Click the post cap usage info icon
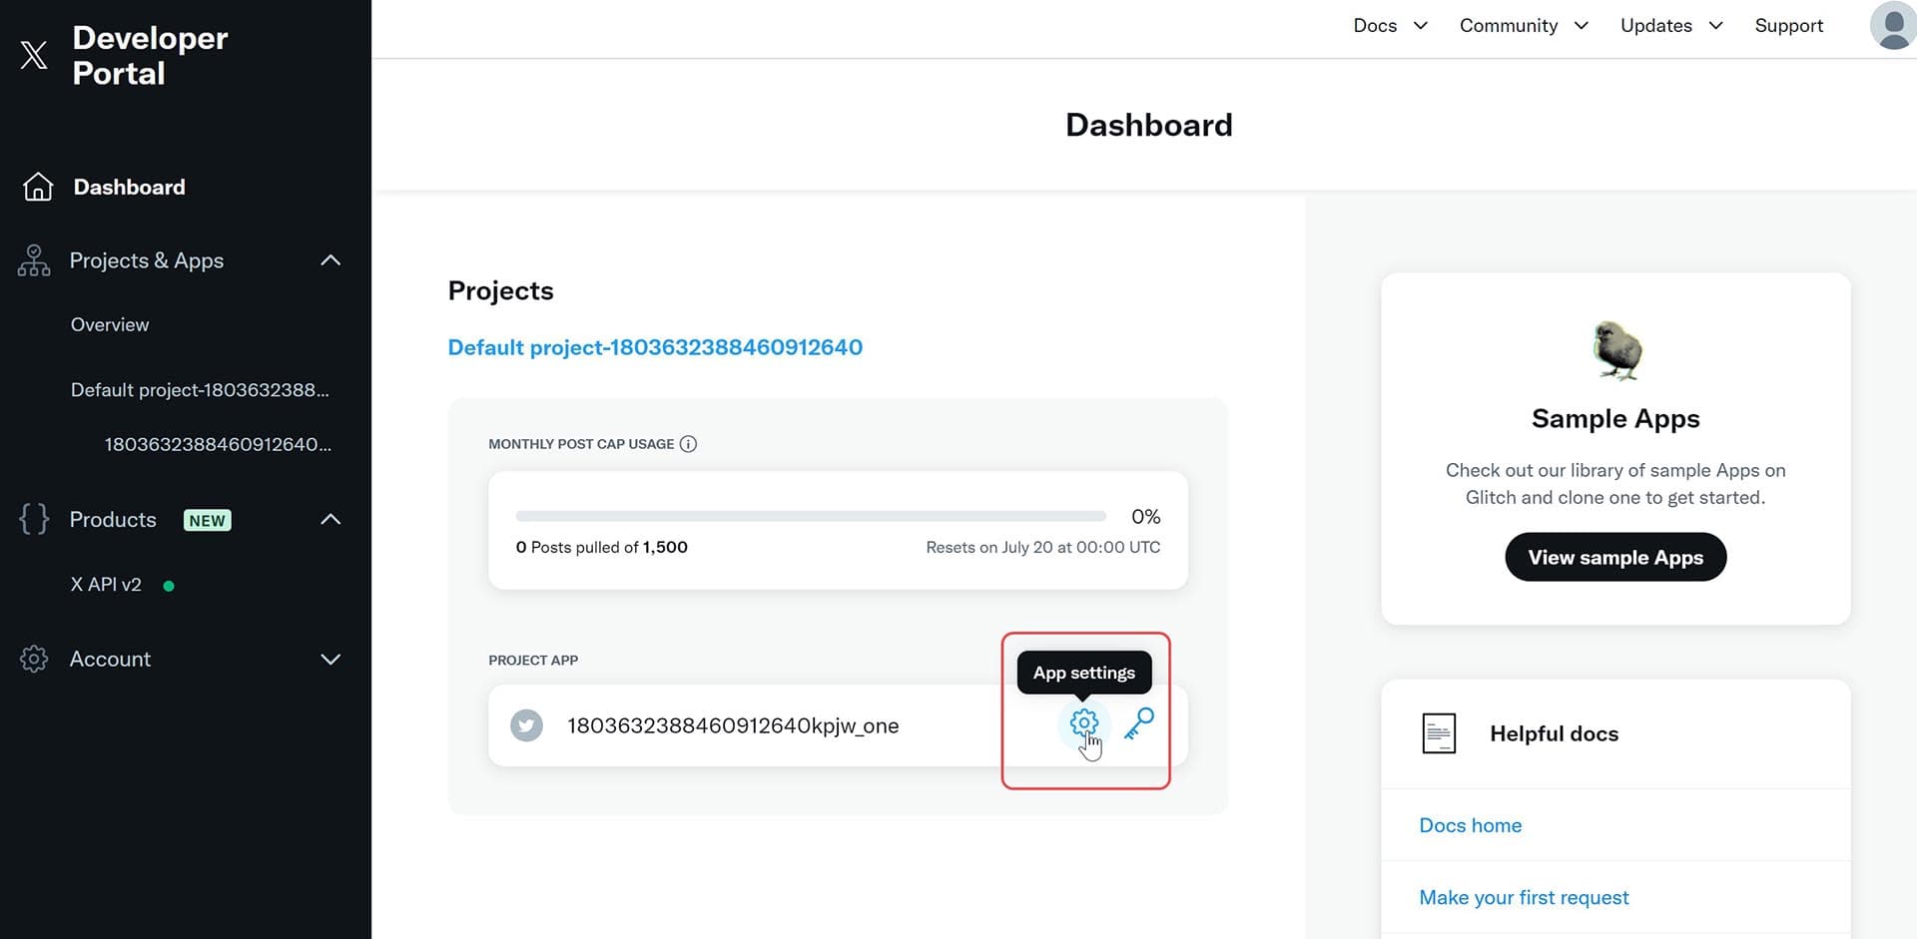This screenshot has height=939, width=1917. (688, 444)
